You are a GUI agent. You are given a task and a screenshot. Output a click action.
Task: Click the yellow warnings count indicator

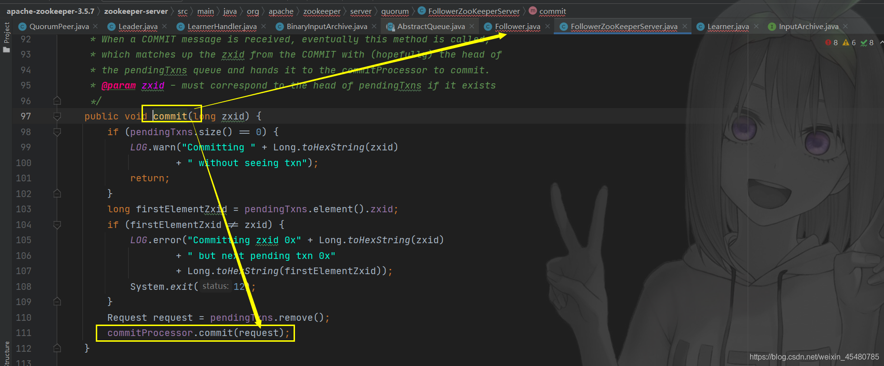[849, 42]
